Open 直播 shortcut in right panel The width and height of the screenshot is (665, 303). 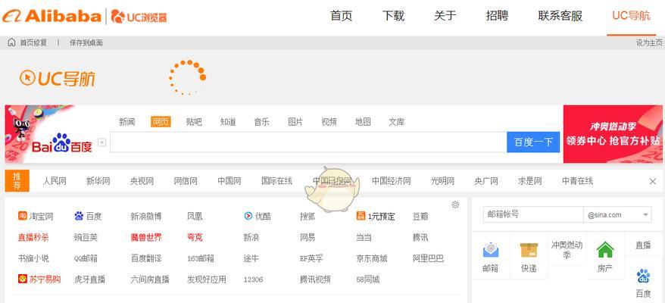pos(642,245)
